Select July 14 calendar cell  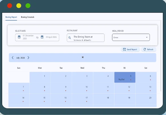click(x=19, y=99)
